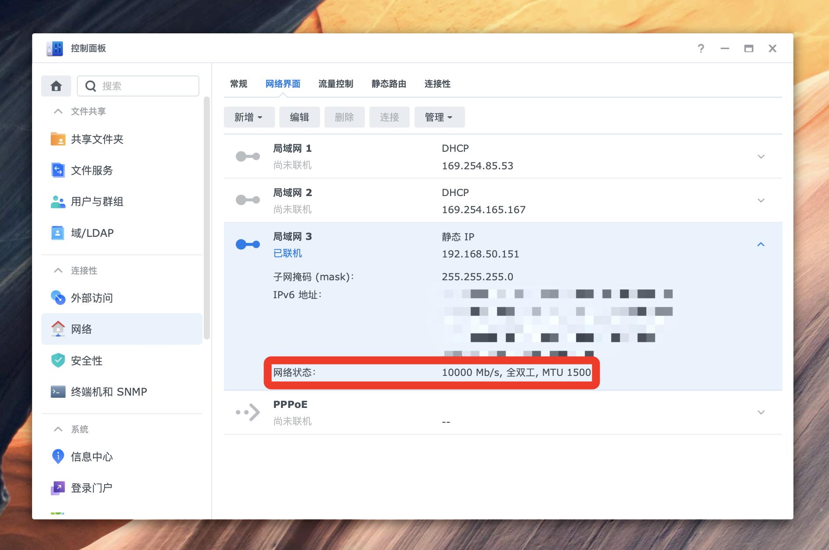Collapse the 局域网 3 details panel
Viewport: 829px width, 550px height.
(761, 244)
